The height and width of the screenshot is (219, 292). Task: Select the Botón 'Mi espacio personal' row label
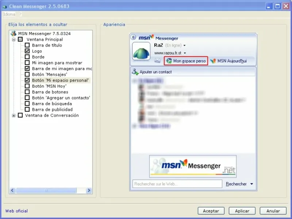[x=61, y=80]
